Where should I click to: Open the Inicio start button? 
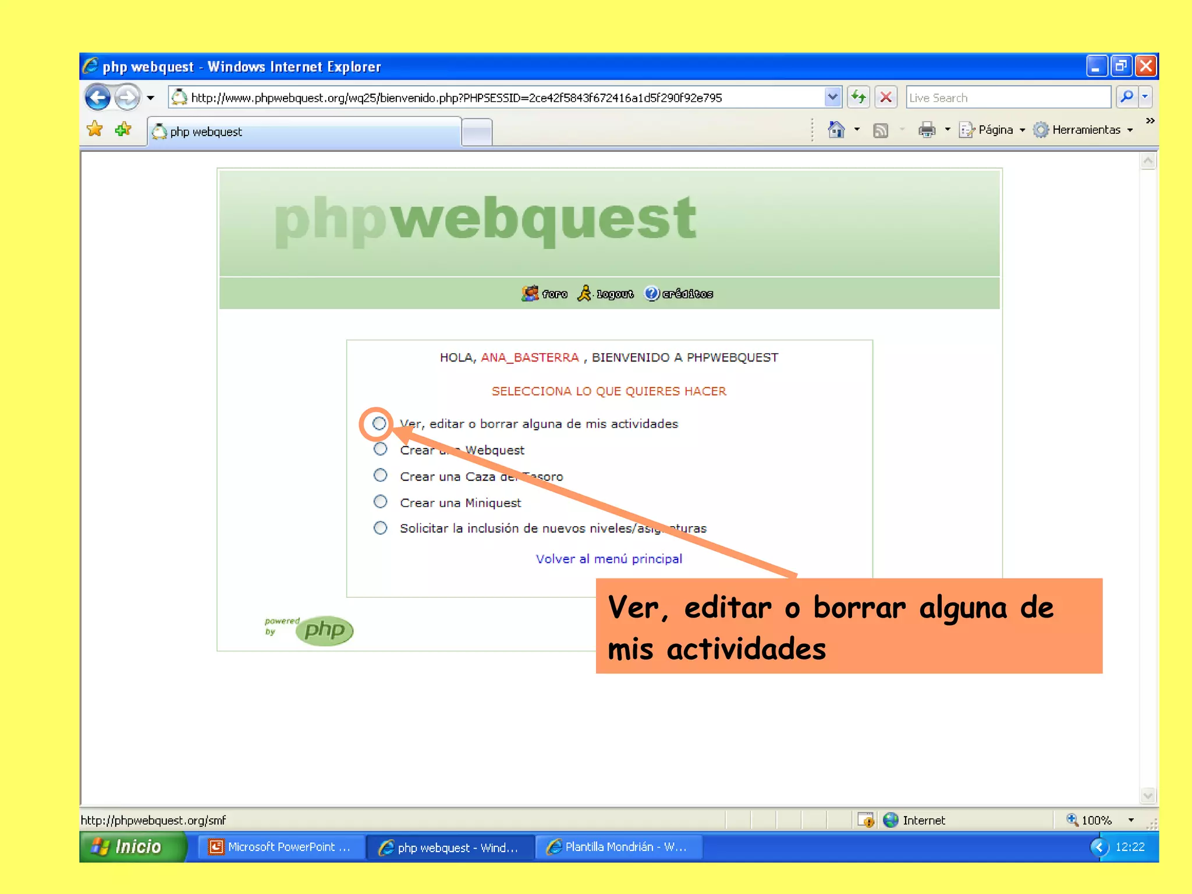[133, 847]
